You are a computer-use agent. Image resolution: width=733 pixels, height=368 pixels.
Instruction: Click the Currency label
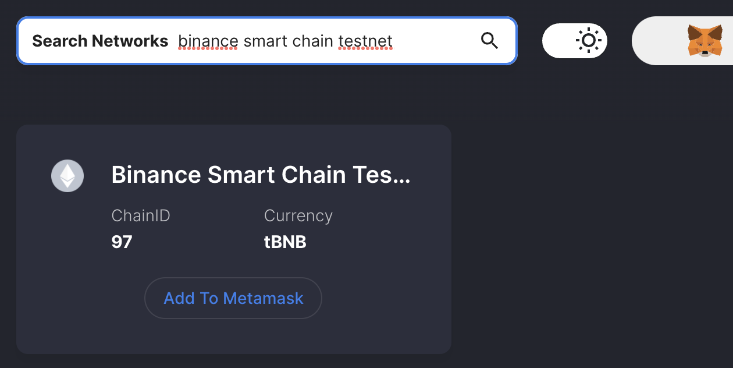tap(298, 216)
